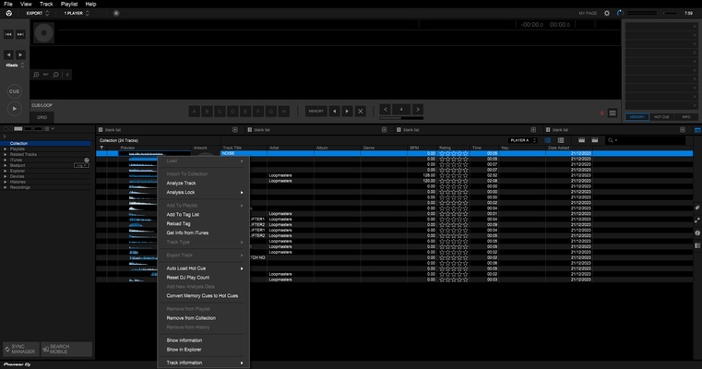
Task: Click the beat jump forward arrow
Action: 20,54
